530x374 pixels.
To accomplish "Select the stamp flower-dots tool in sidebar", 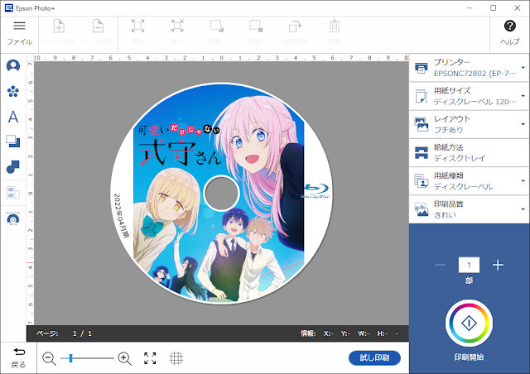I will [x=13, y=91].
